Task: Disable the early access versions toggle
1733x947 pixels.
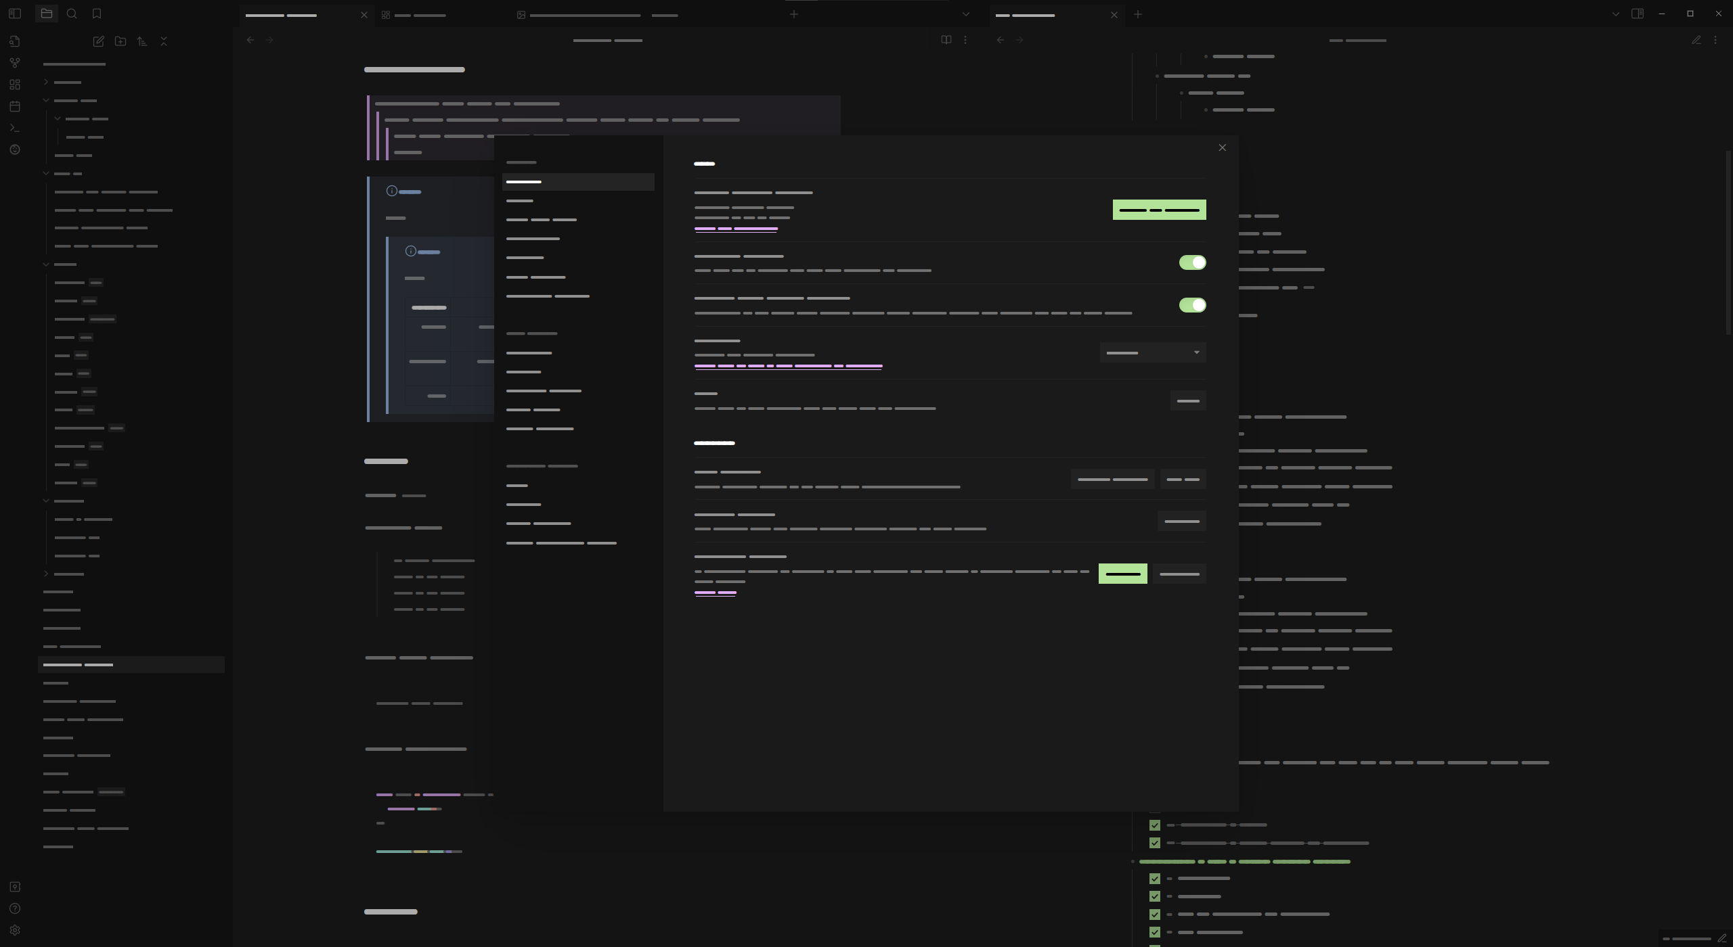Action: coord(1192,305)
